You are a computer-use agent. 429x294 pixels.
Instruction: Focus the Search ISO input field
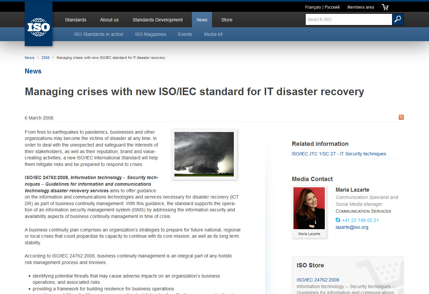(349, 19)
